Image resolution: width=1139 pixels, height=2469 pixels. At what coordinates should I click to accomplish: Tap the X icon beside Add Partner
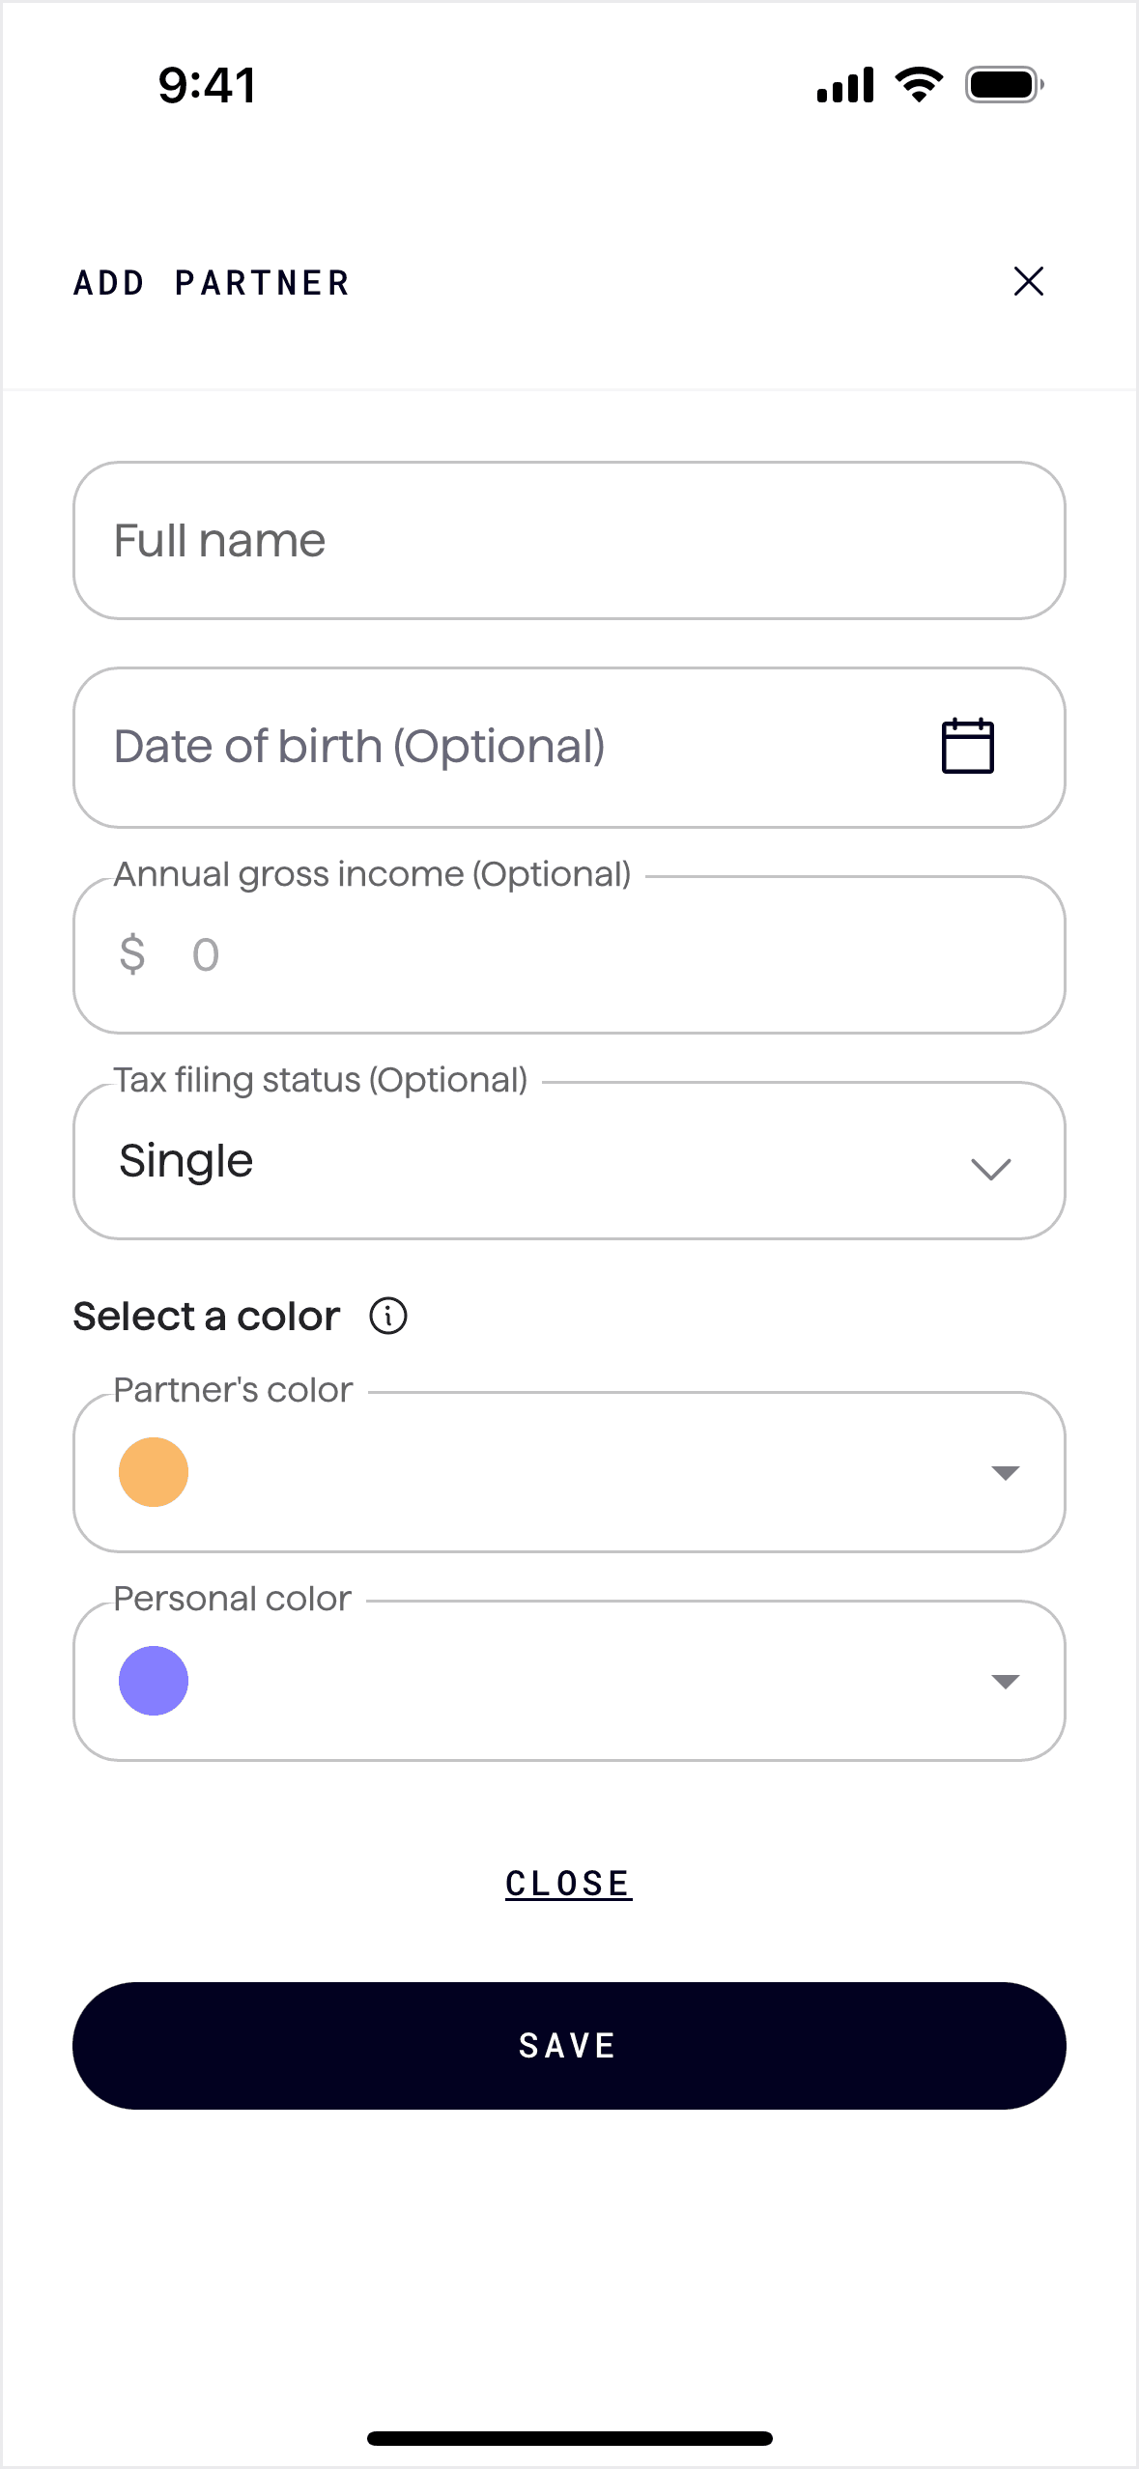pos(1028,281)
